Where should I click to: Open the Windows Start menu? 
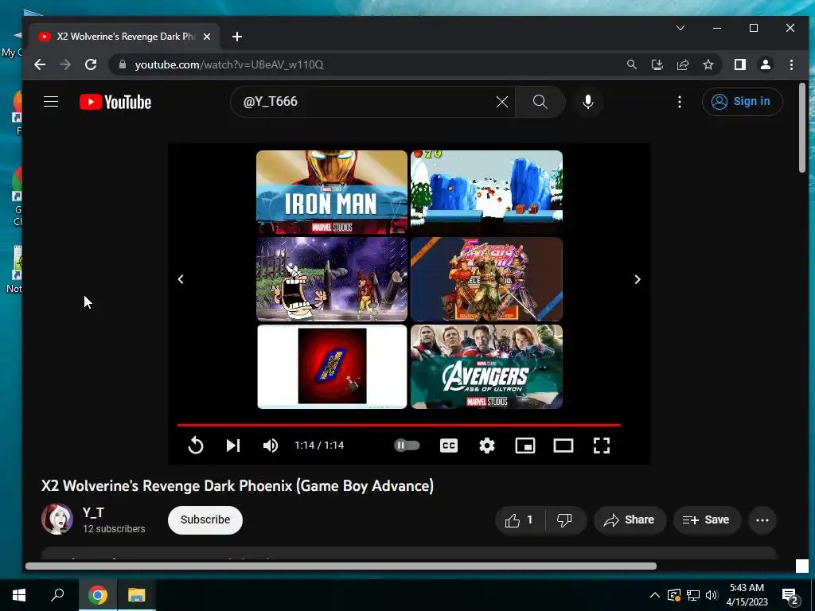19,595
